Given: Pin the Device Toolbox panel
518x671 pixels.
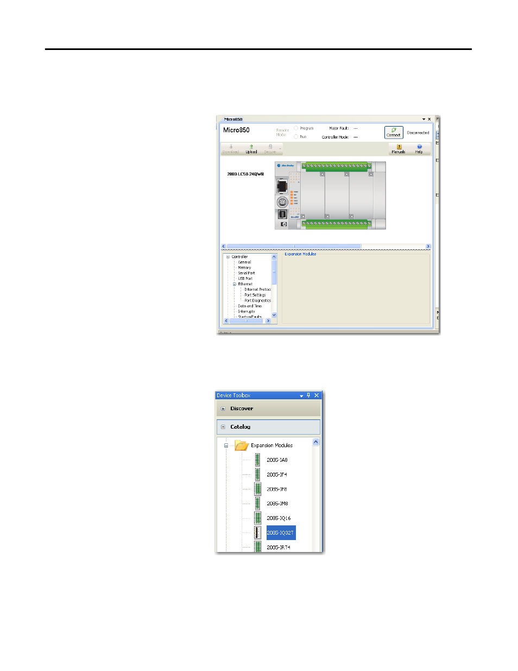Looking at the screenshot, I should (308, 396).
